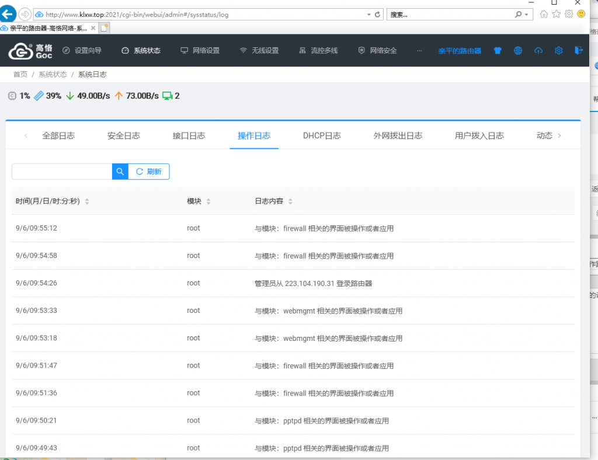Open the 安全日志 tab
The image size is (598, 460).
tap(124, 135)
